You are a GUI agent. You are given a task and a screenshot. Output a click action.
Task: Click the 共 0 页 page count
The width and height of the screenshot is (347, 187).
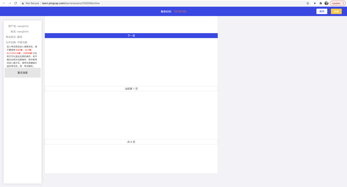[131, 142]
